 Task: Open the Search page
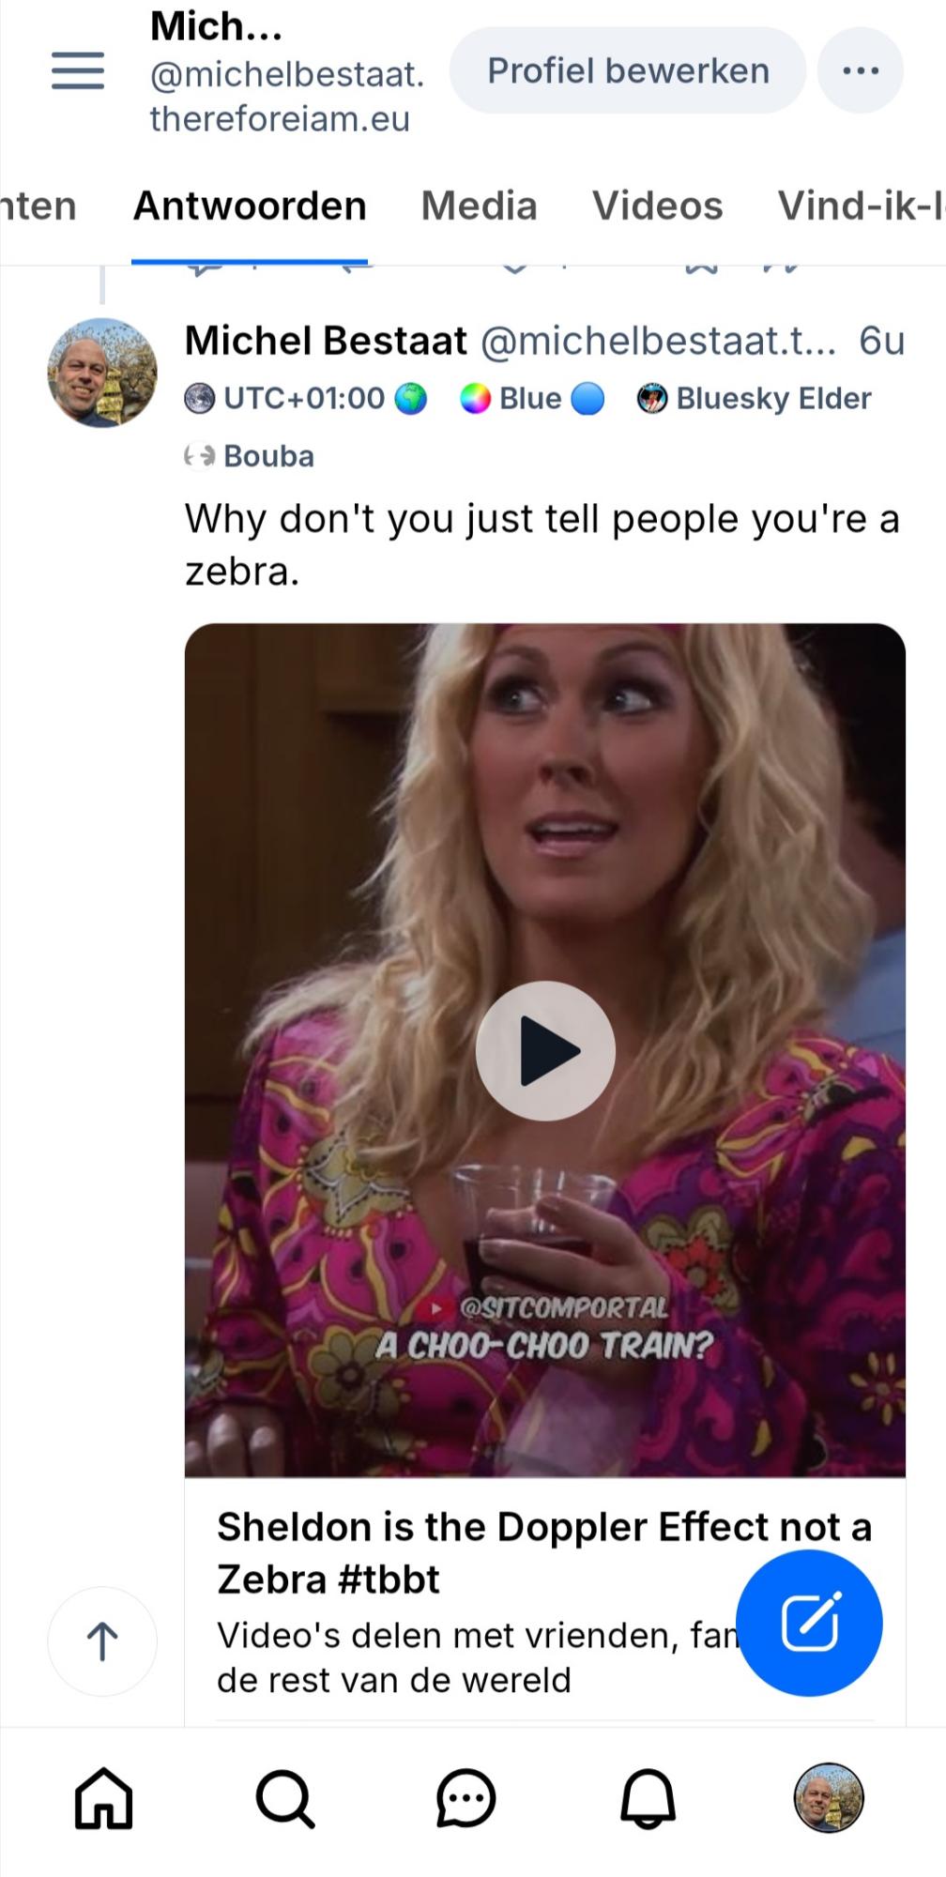284,1799
